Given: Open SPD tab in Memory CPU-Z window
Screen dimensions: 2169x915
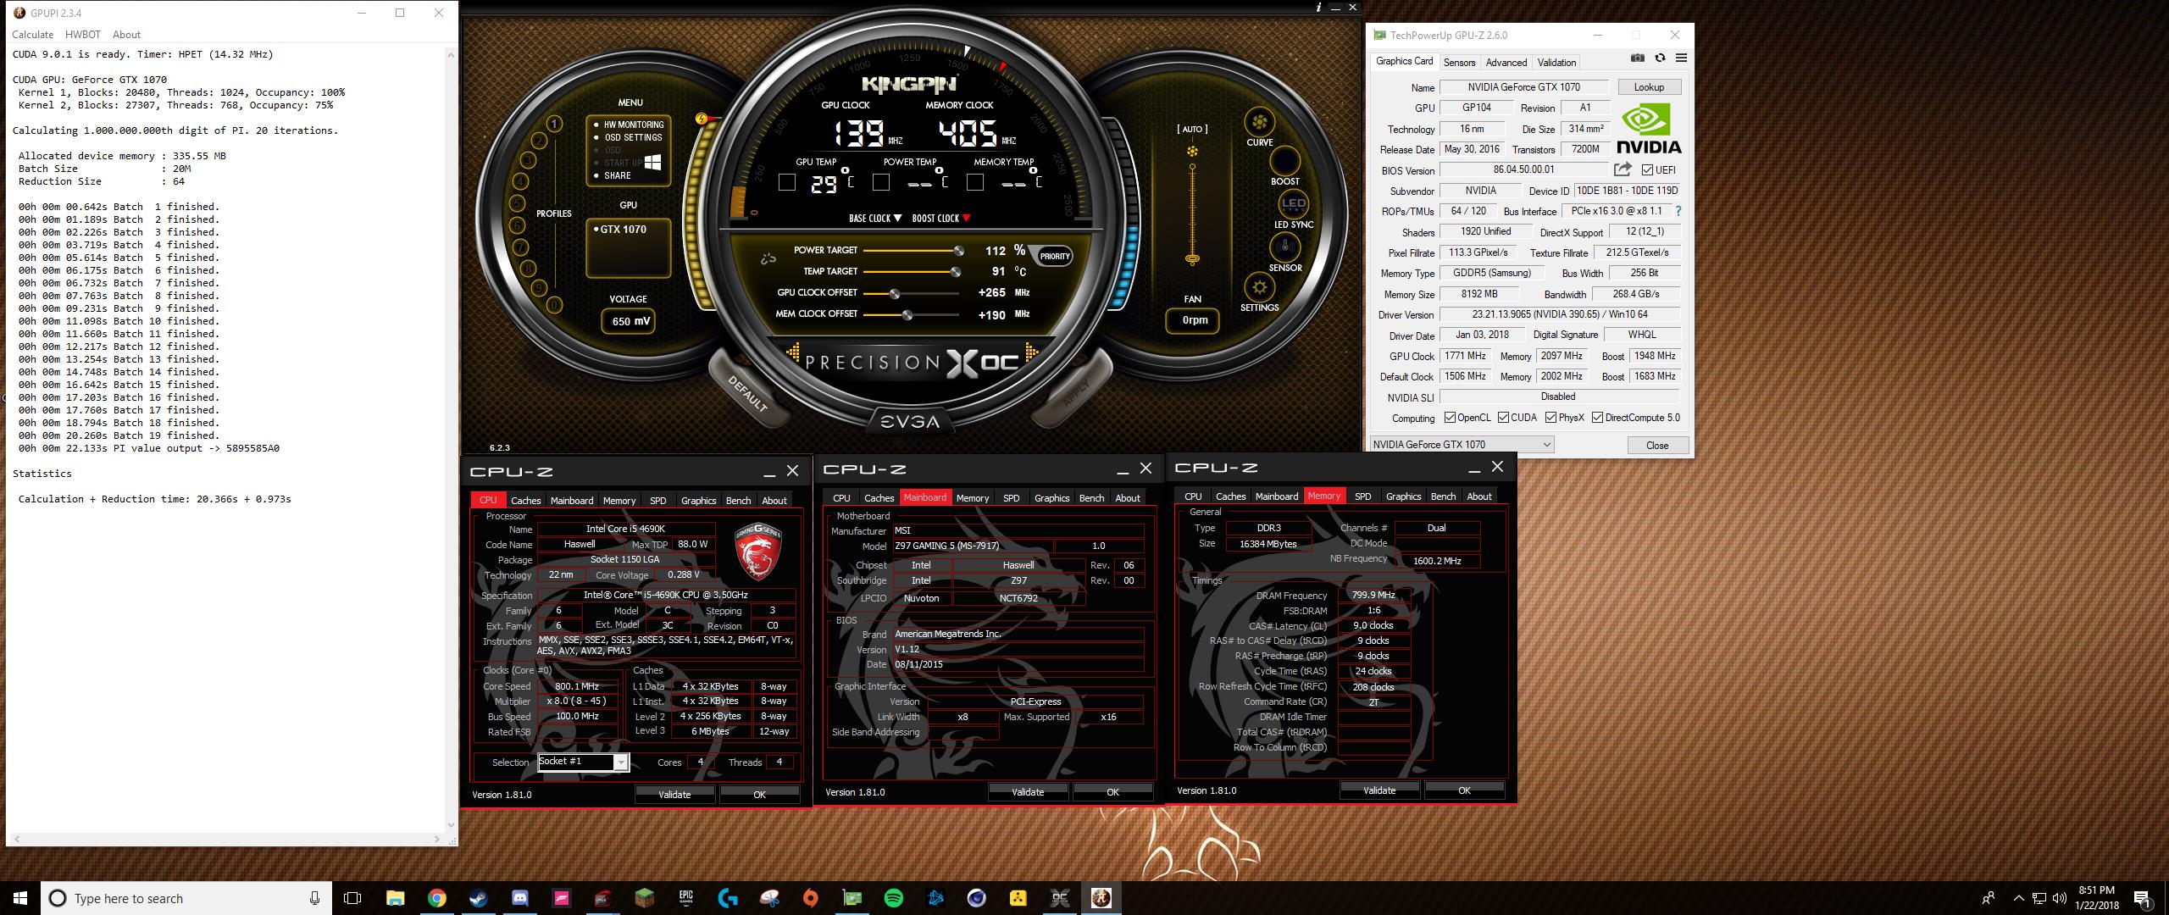Looking at the screenshot, I should click(x=1362, y=496).
